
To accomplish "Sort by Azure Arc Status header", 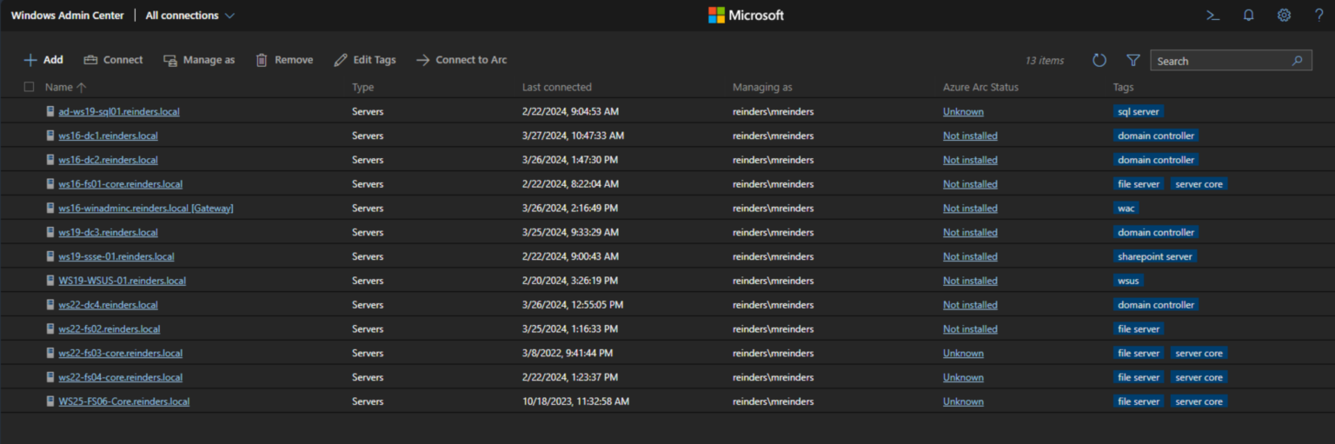I will coord(980,87).
